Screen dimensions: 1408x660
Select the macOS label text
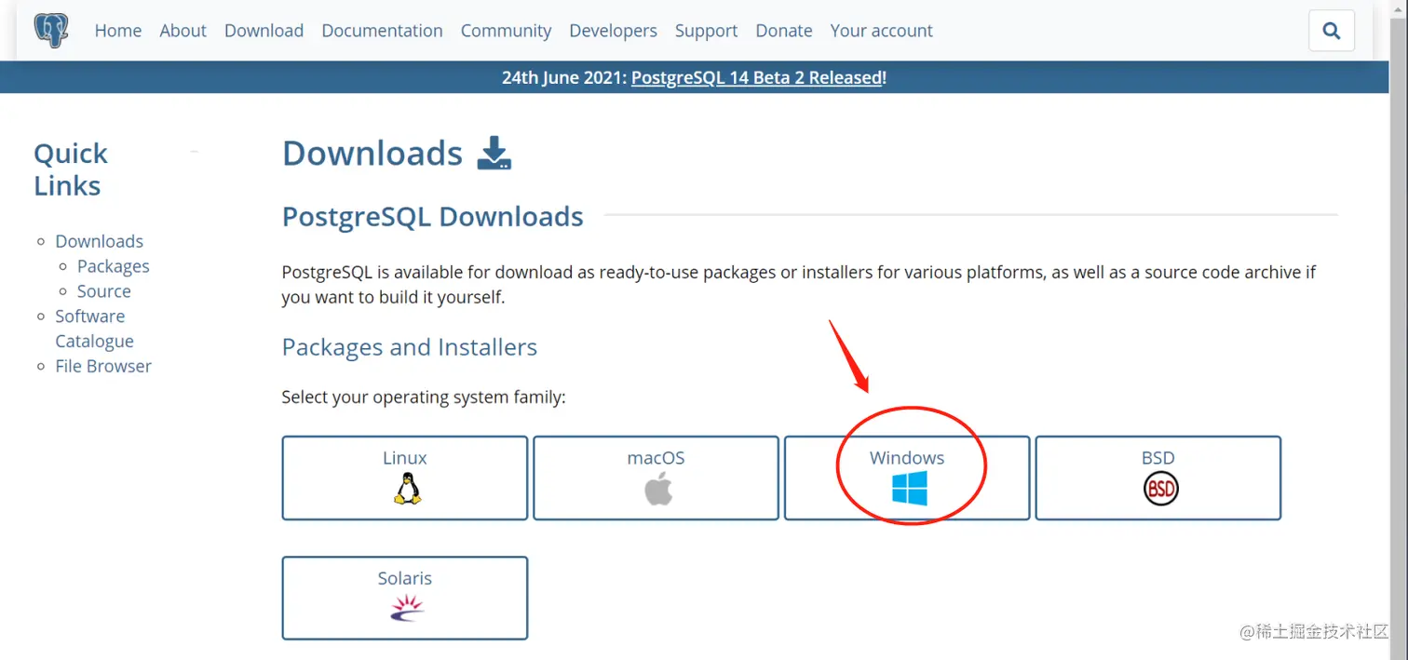click(x=656, y=458)
